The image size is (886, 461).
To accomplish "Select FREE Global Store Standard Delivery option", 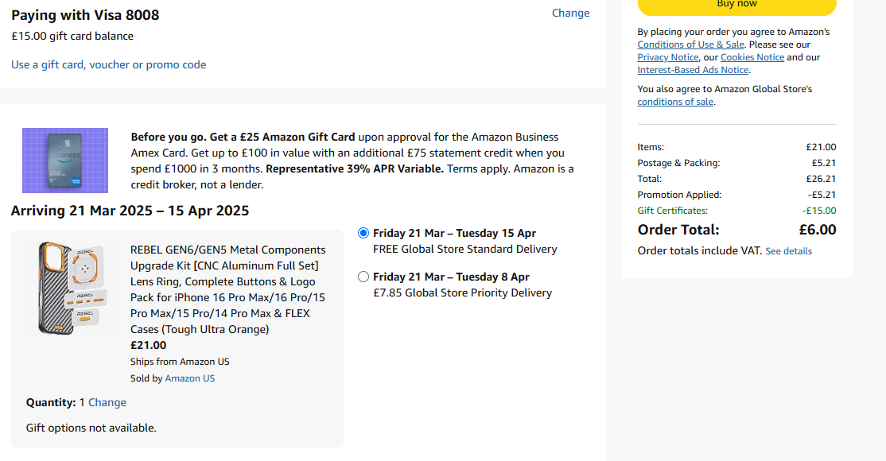I will (363, 233).
